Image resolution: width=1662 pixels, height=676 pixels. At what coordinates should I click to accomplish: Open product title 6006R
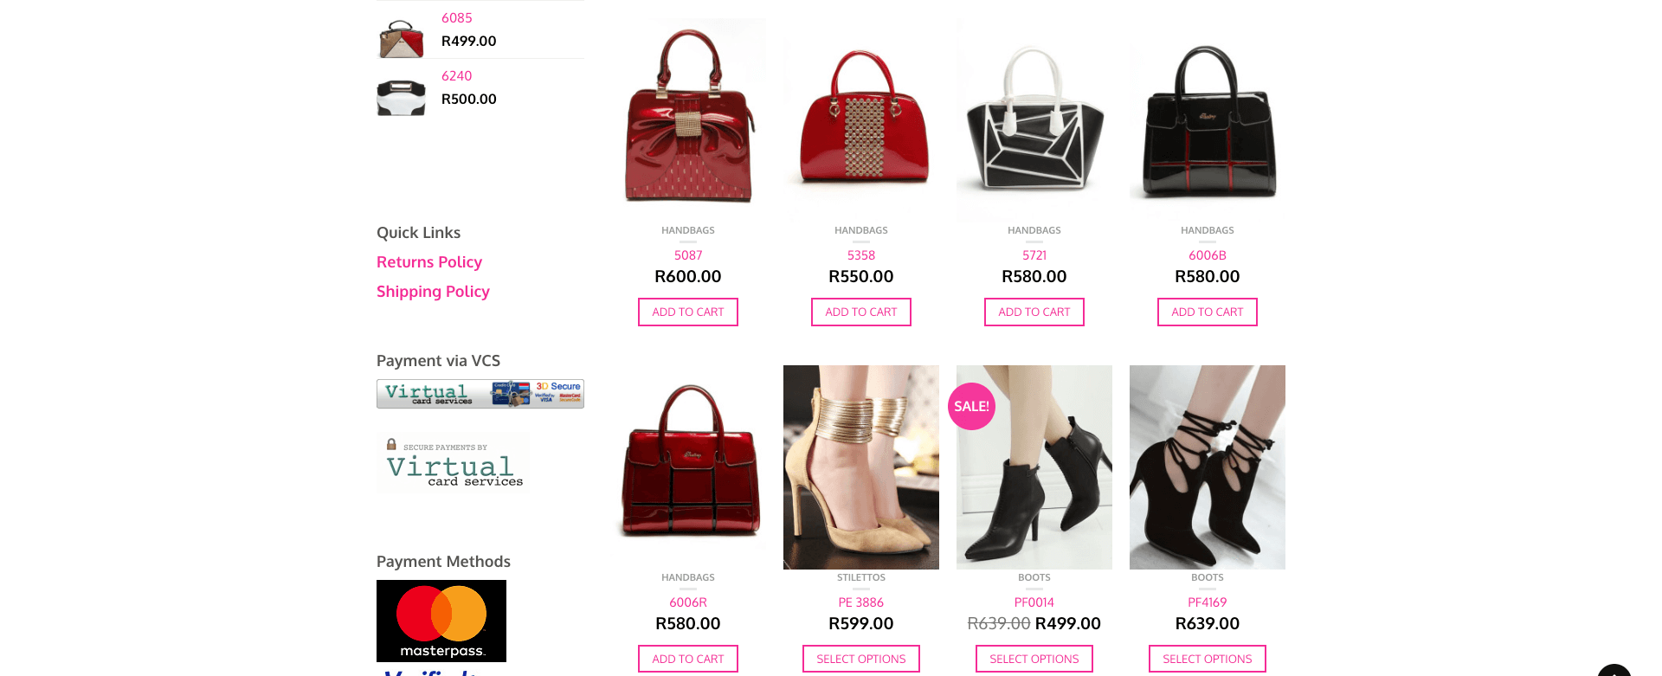(x=688, y=602)
